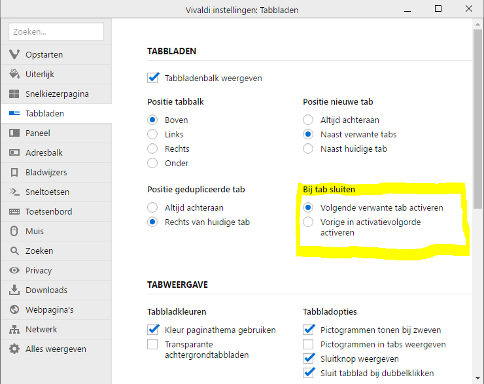Screen dimensions: 484x384
Task: Open Muis settings
Action: (56, 231)
